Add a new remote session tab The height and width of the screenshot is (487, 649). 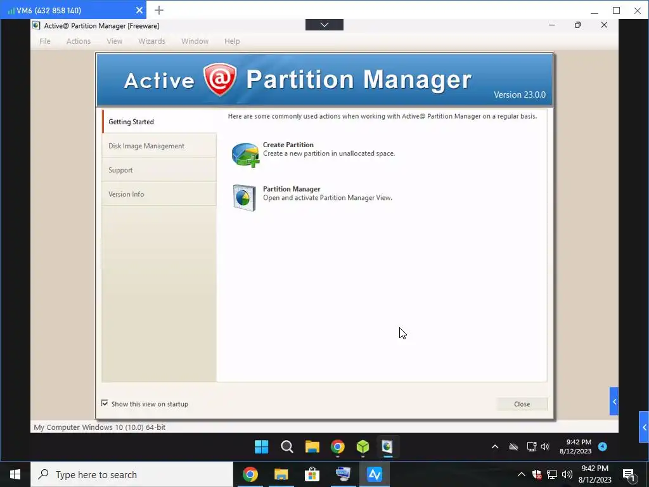(159, 10)
